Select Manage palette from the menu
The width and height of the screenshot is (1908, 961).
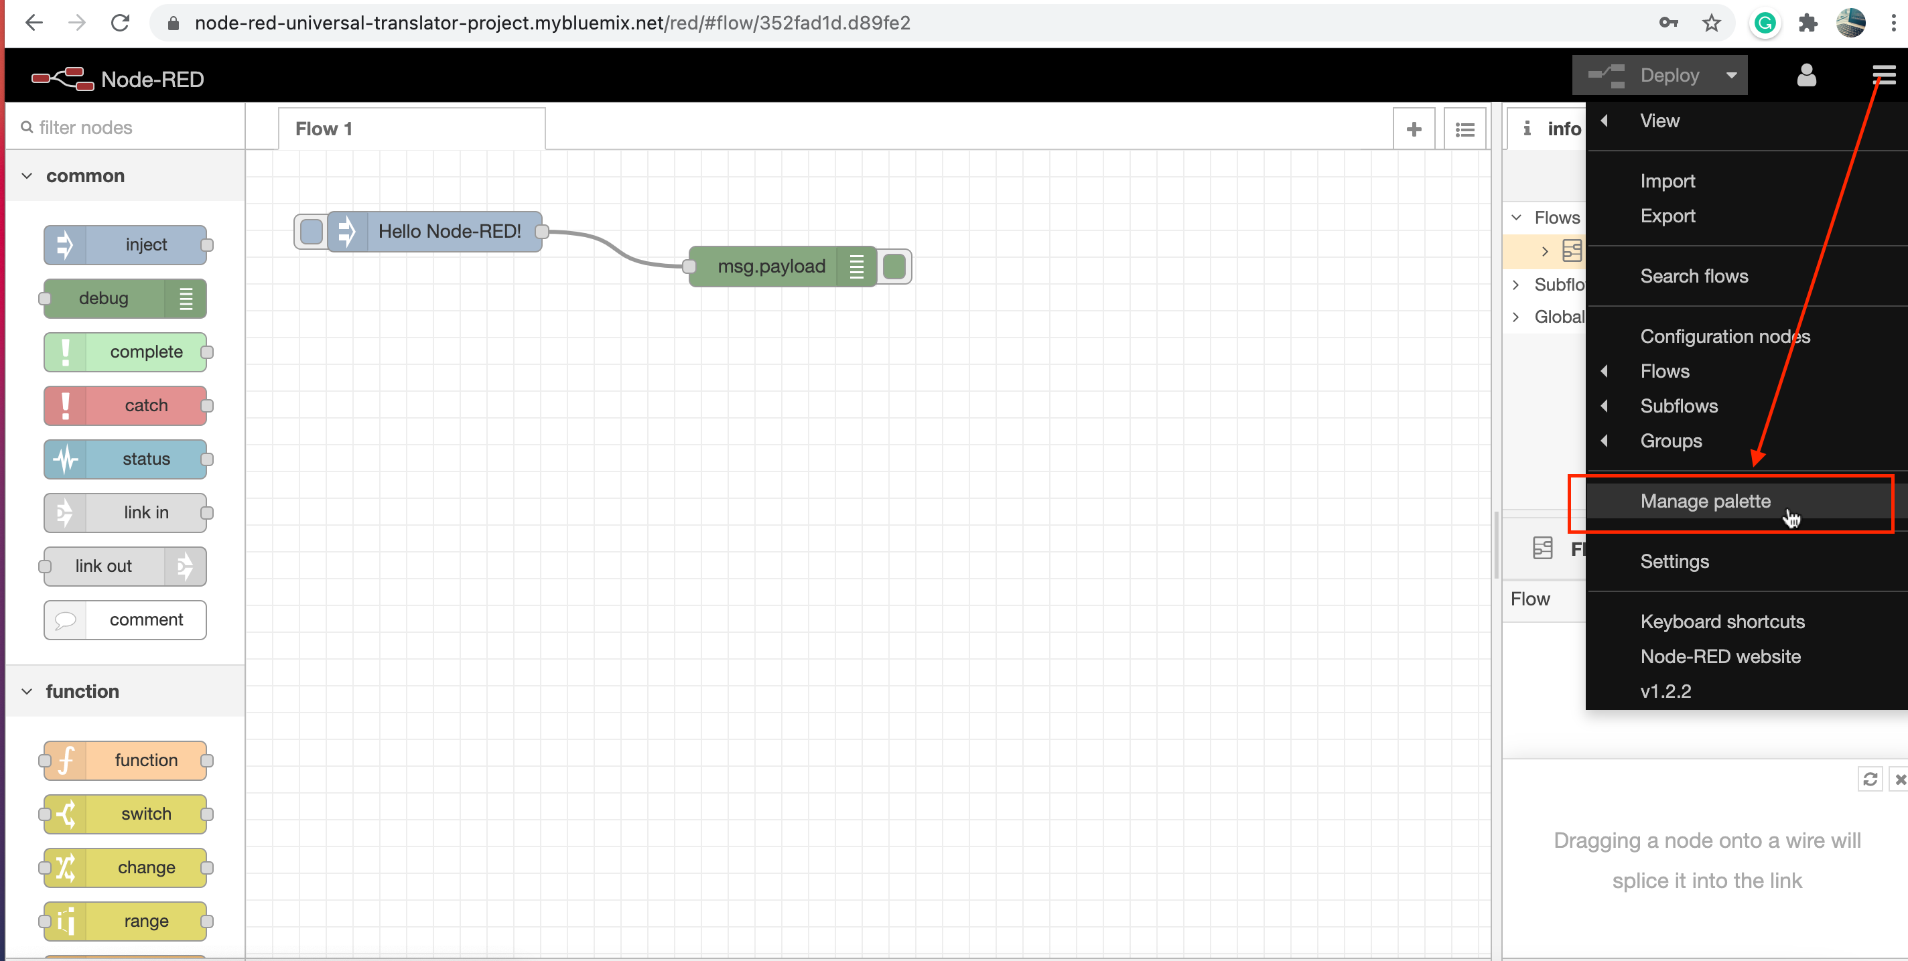click(1705, 501)
